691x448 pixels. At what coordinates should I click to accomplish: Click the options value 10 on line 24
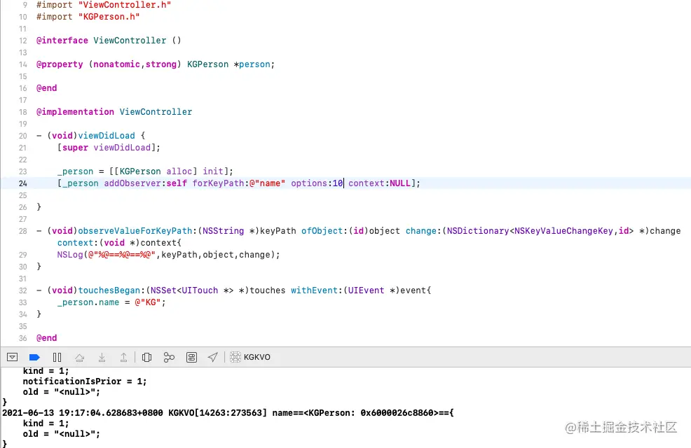point(338,183)
